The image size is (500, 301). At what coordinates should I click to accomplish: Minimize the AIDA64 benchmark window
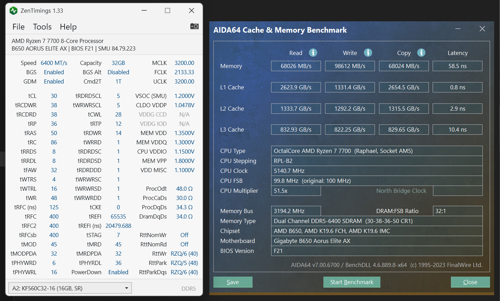(x=458, y=29)
